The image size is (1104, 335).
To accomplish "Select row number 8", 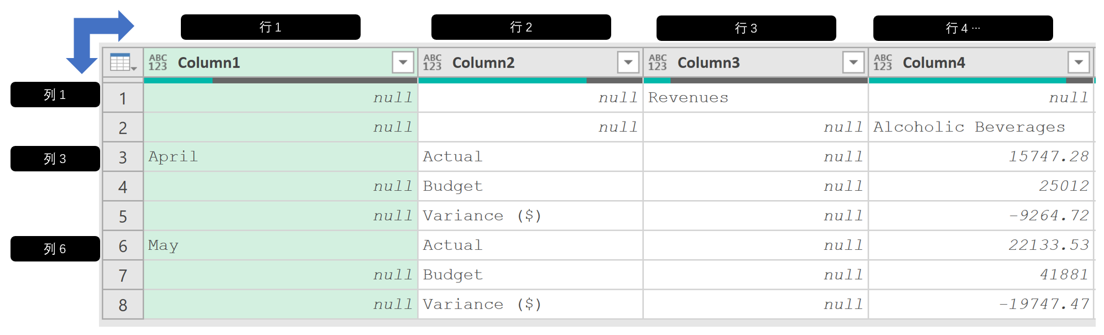I will 123,305.
